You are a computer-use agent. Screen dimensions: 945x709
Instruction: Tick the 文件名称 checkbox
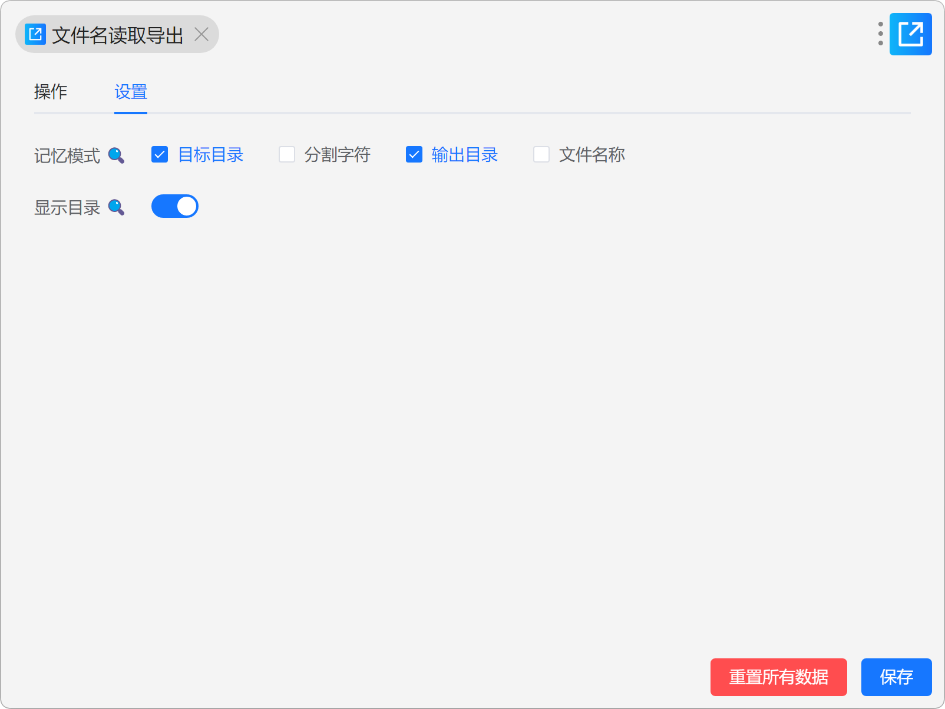[541, 155]
